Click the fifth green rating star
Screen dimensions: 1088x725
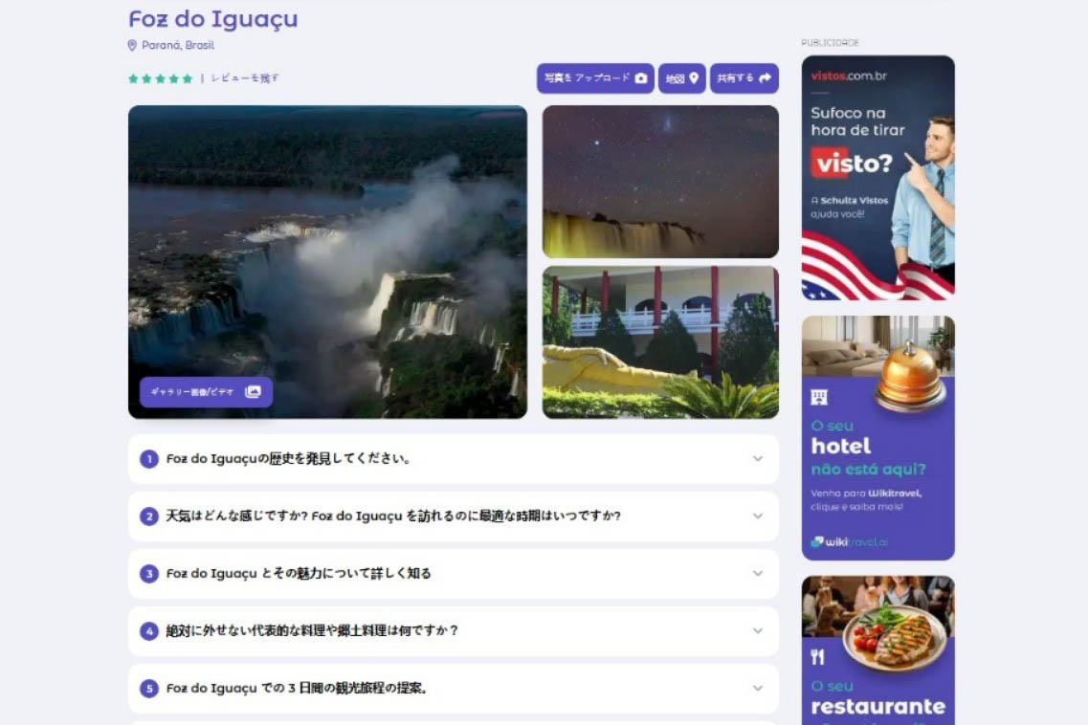[187, 78]
